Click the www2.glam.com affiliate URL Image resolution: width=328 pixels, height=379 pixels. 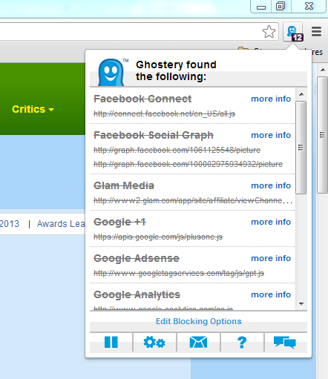(193, 200)
